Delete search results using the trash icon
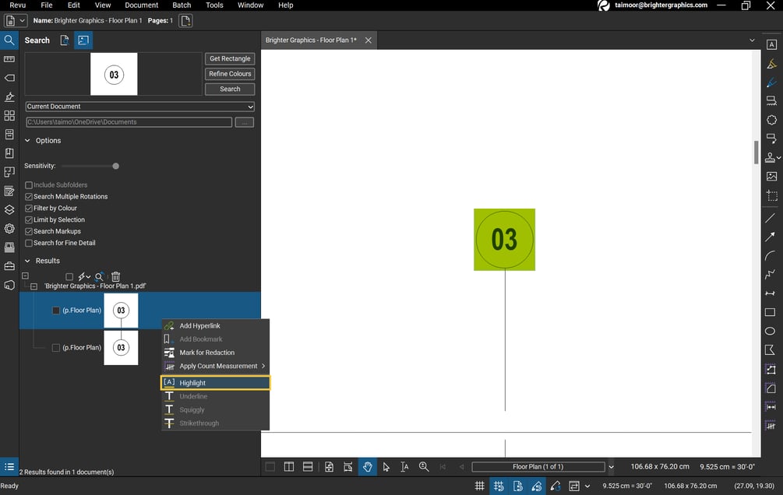The height and width of the screenshot is (495, 783). pos(115,276)
